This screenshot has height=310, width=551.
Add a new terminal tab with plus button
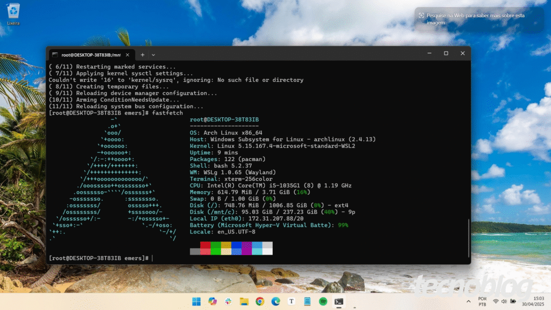[x=143, y=55]
